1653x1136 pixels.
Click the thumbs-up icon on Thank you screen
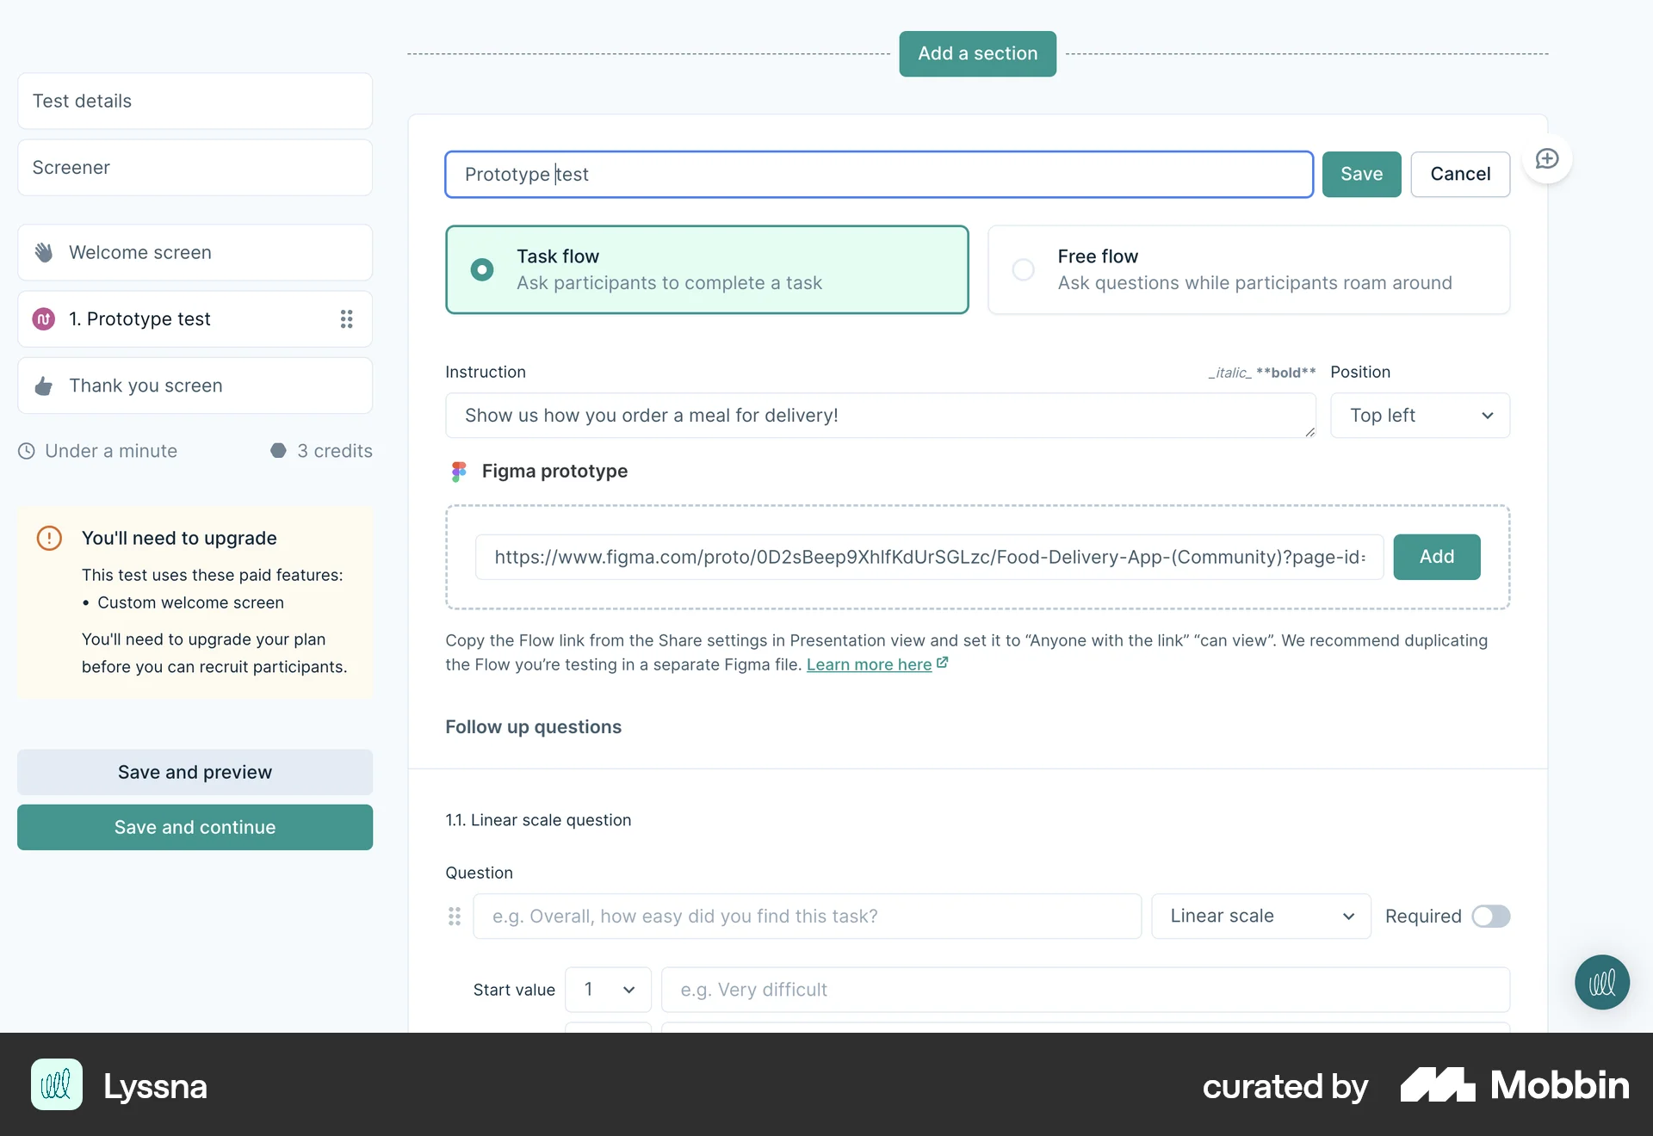44,386
